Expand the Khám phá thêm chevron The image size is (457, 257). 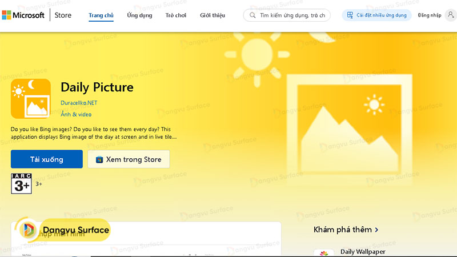[376, 230]
